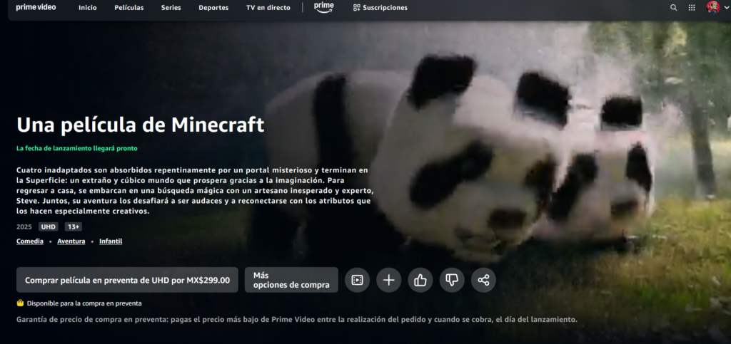Click the 2025 release year
The height and width of the screenshot is (344, 731).
[x=24, y=227]
